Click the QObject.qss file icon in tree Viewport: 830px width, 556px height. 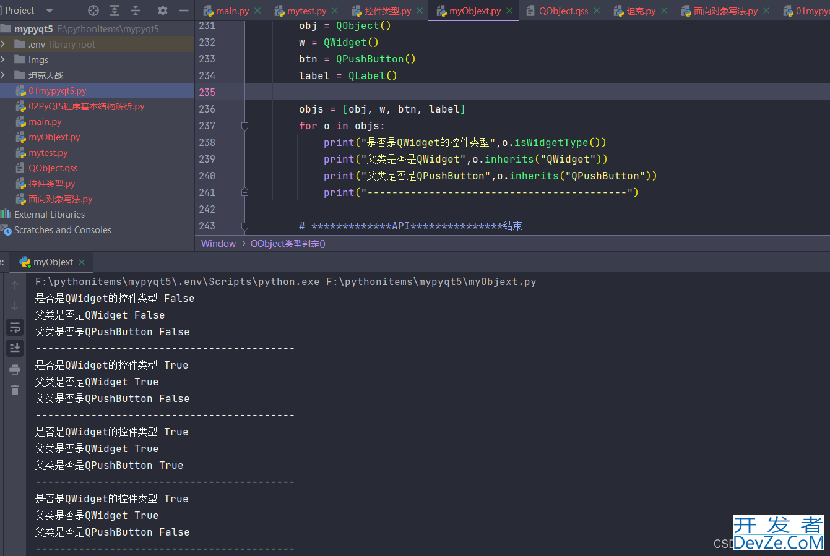coord(21,168)
